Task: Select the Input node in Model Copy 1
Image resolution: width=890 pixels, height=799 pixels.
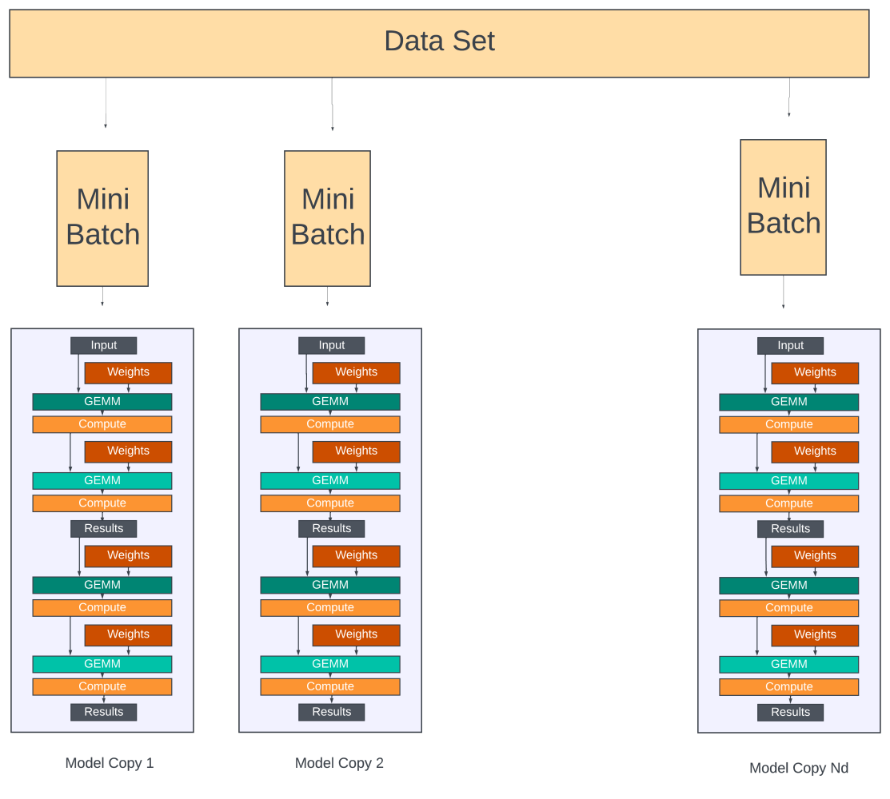Action: pyautogui.click(x=103, y=345)
